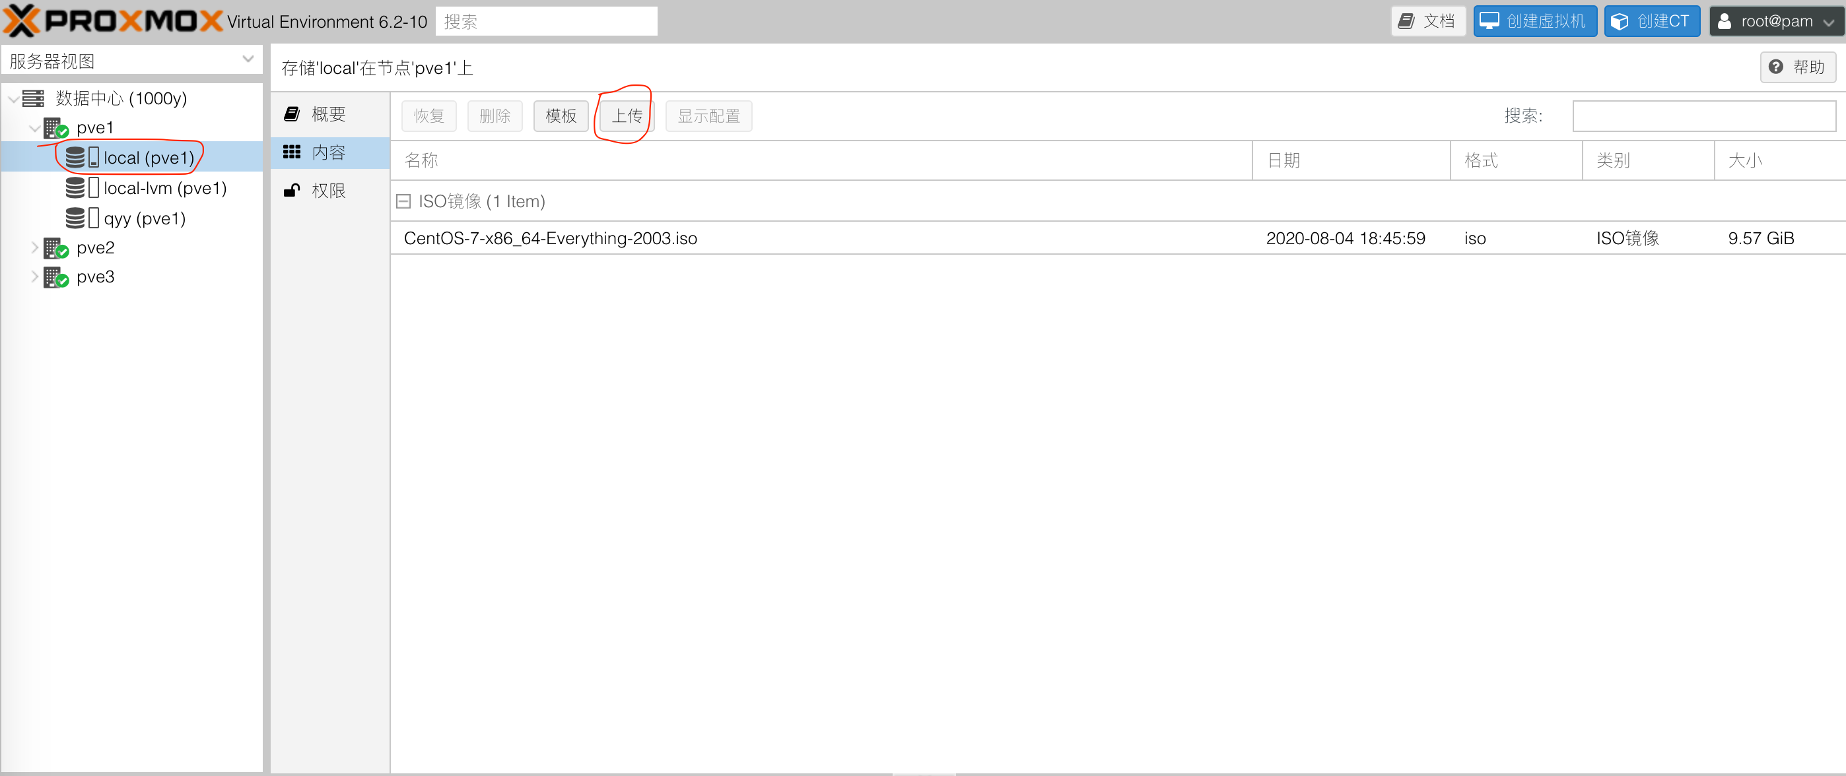This screenshot has height=776, width=1846.
Task: Click the pve3 node icon
Action: [56, 277]
